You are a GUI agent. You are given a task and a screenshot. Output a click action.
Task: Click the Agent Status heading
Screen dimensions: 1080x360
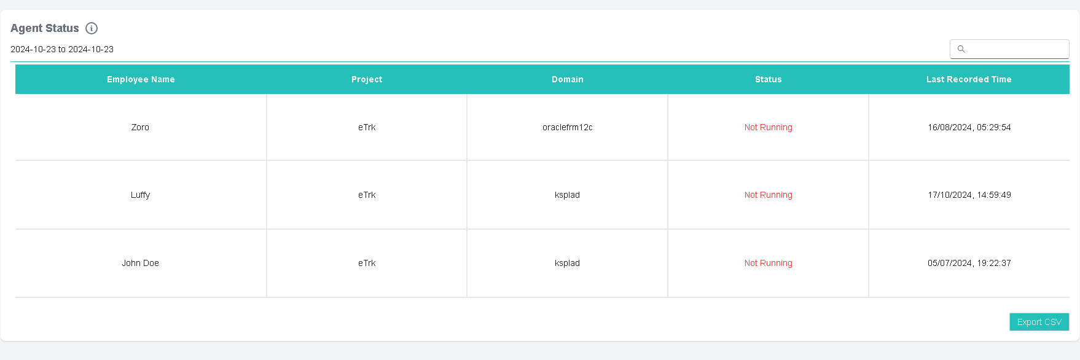[x=45, y=28]
